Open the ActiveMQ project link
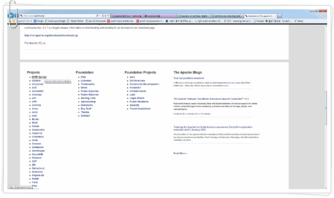 [x=37, y=91]
